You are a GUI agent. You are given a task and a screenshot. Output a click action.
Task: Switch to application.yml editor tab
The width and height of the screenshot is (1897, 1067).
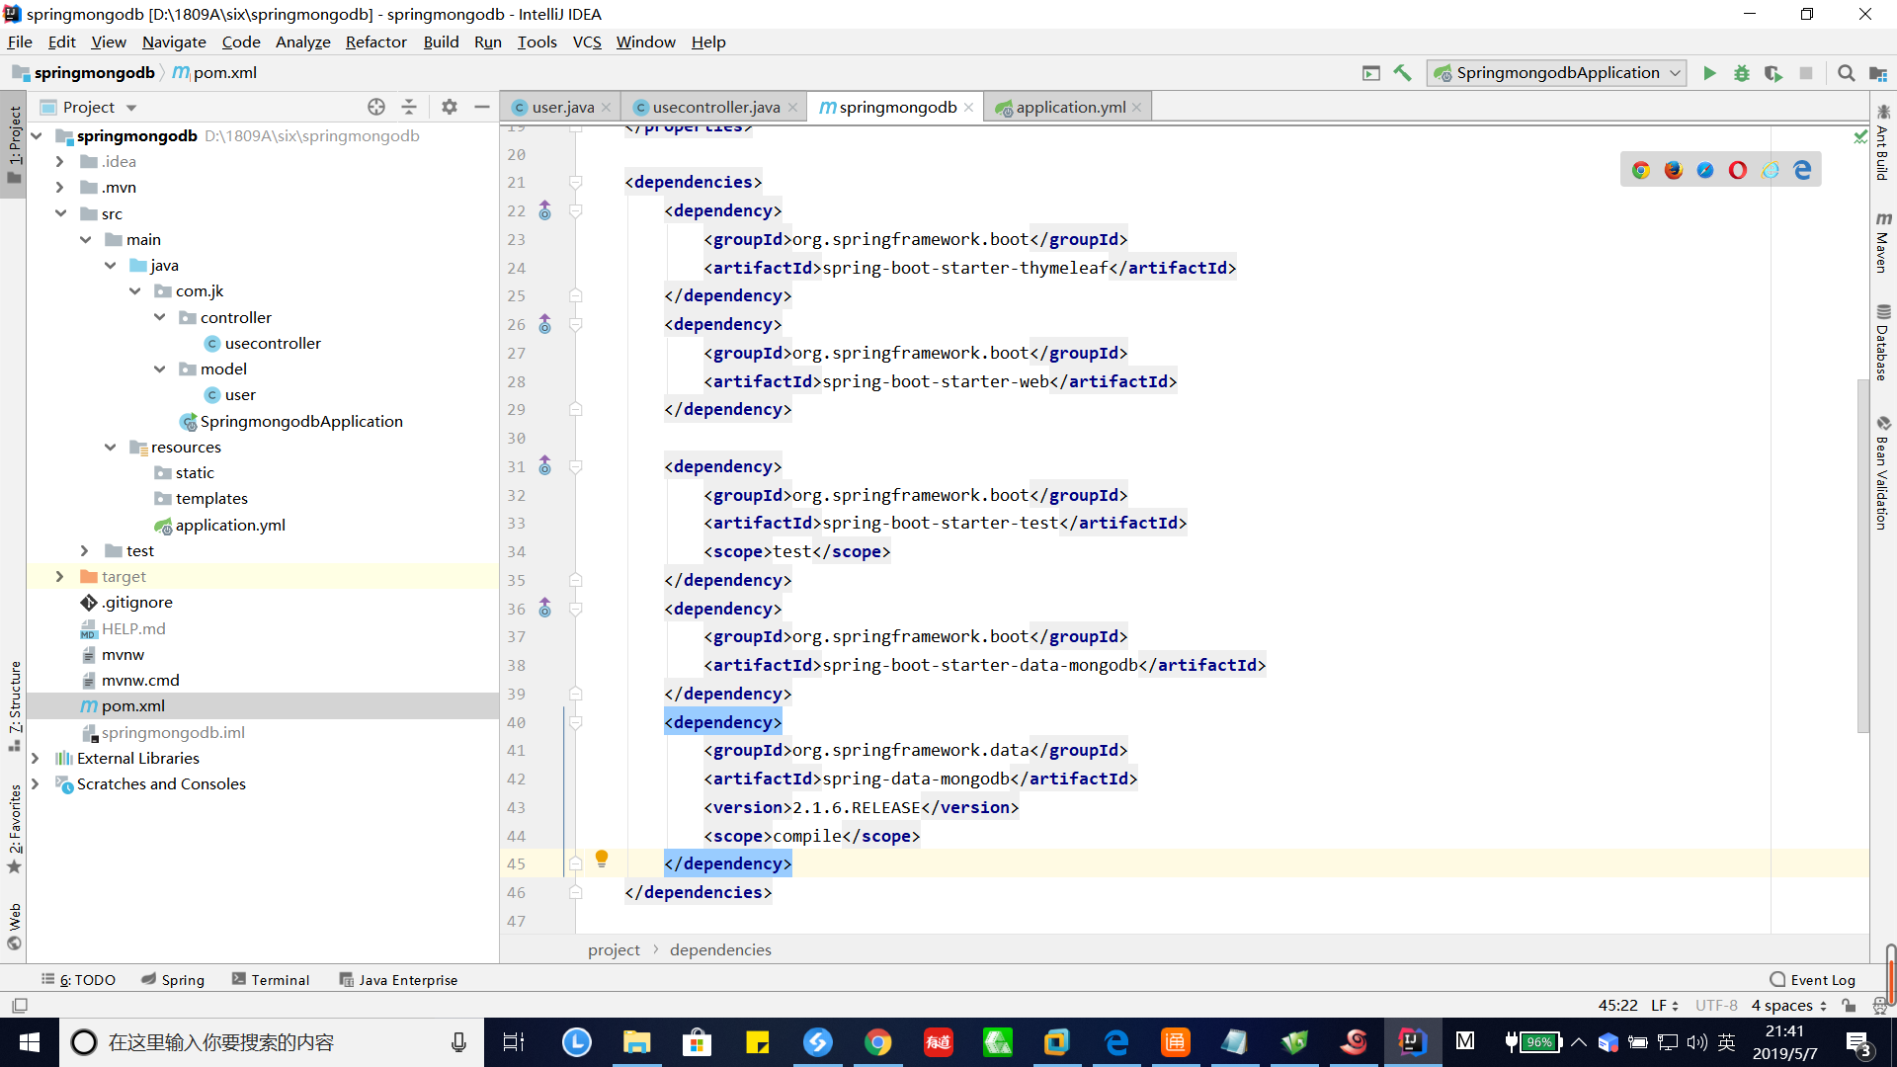pos(1070,107)
